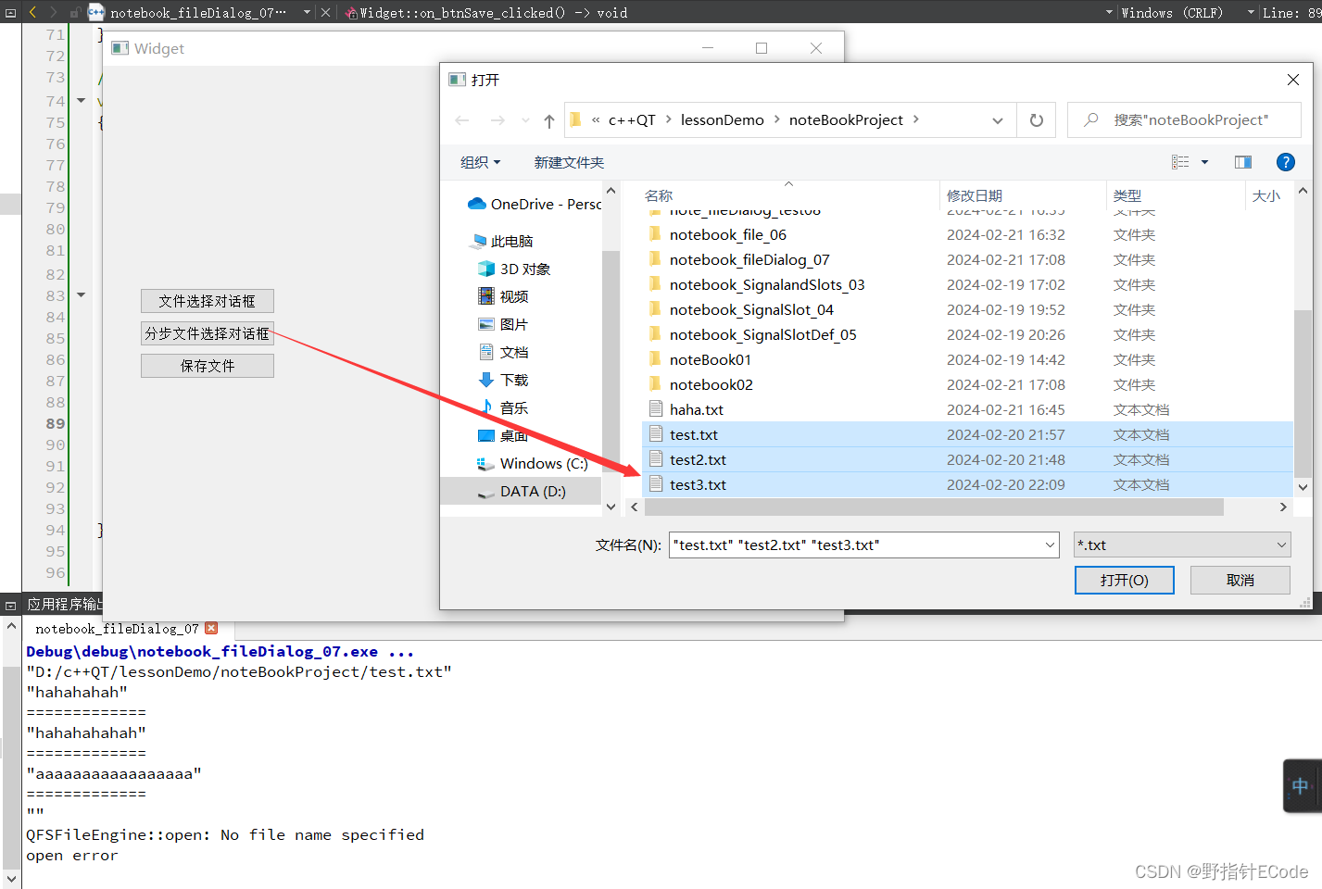Viewport: 1322px width, 889px height.
Task: Click 分步文件选择对话框 button in Widget
Action: [208, 333]
